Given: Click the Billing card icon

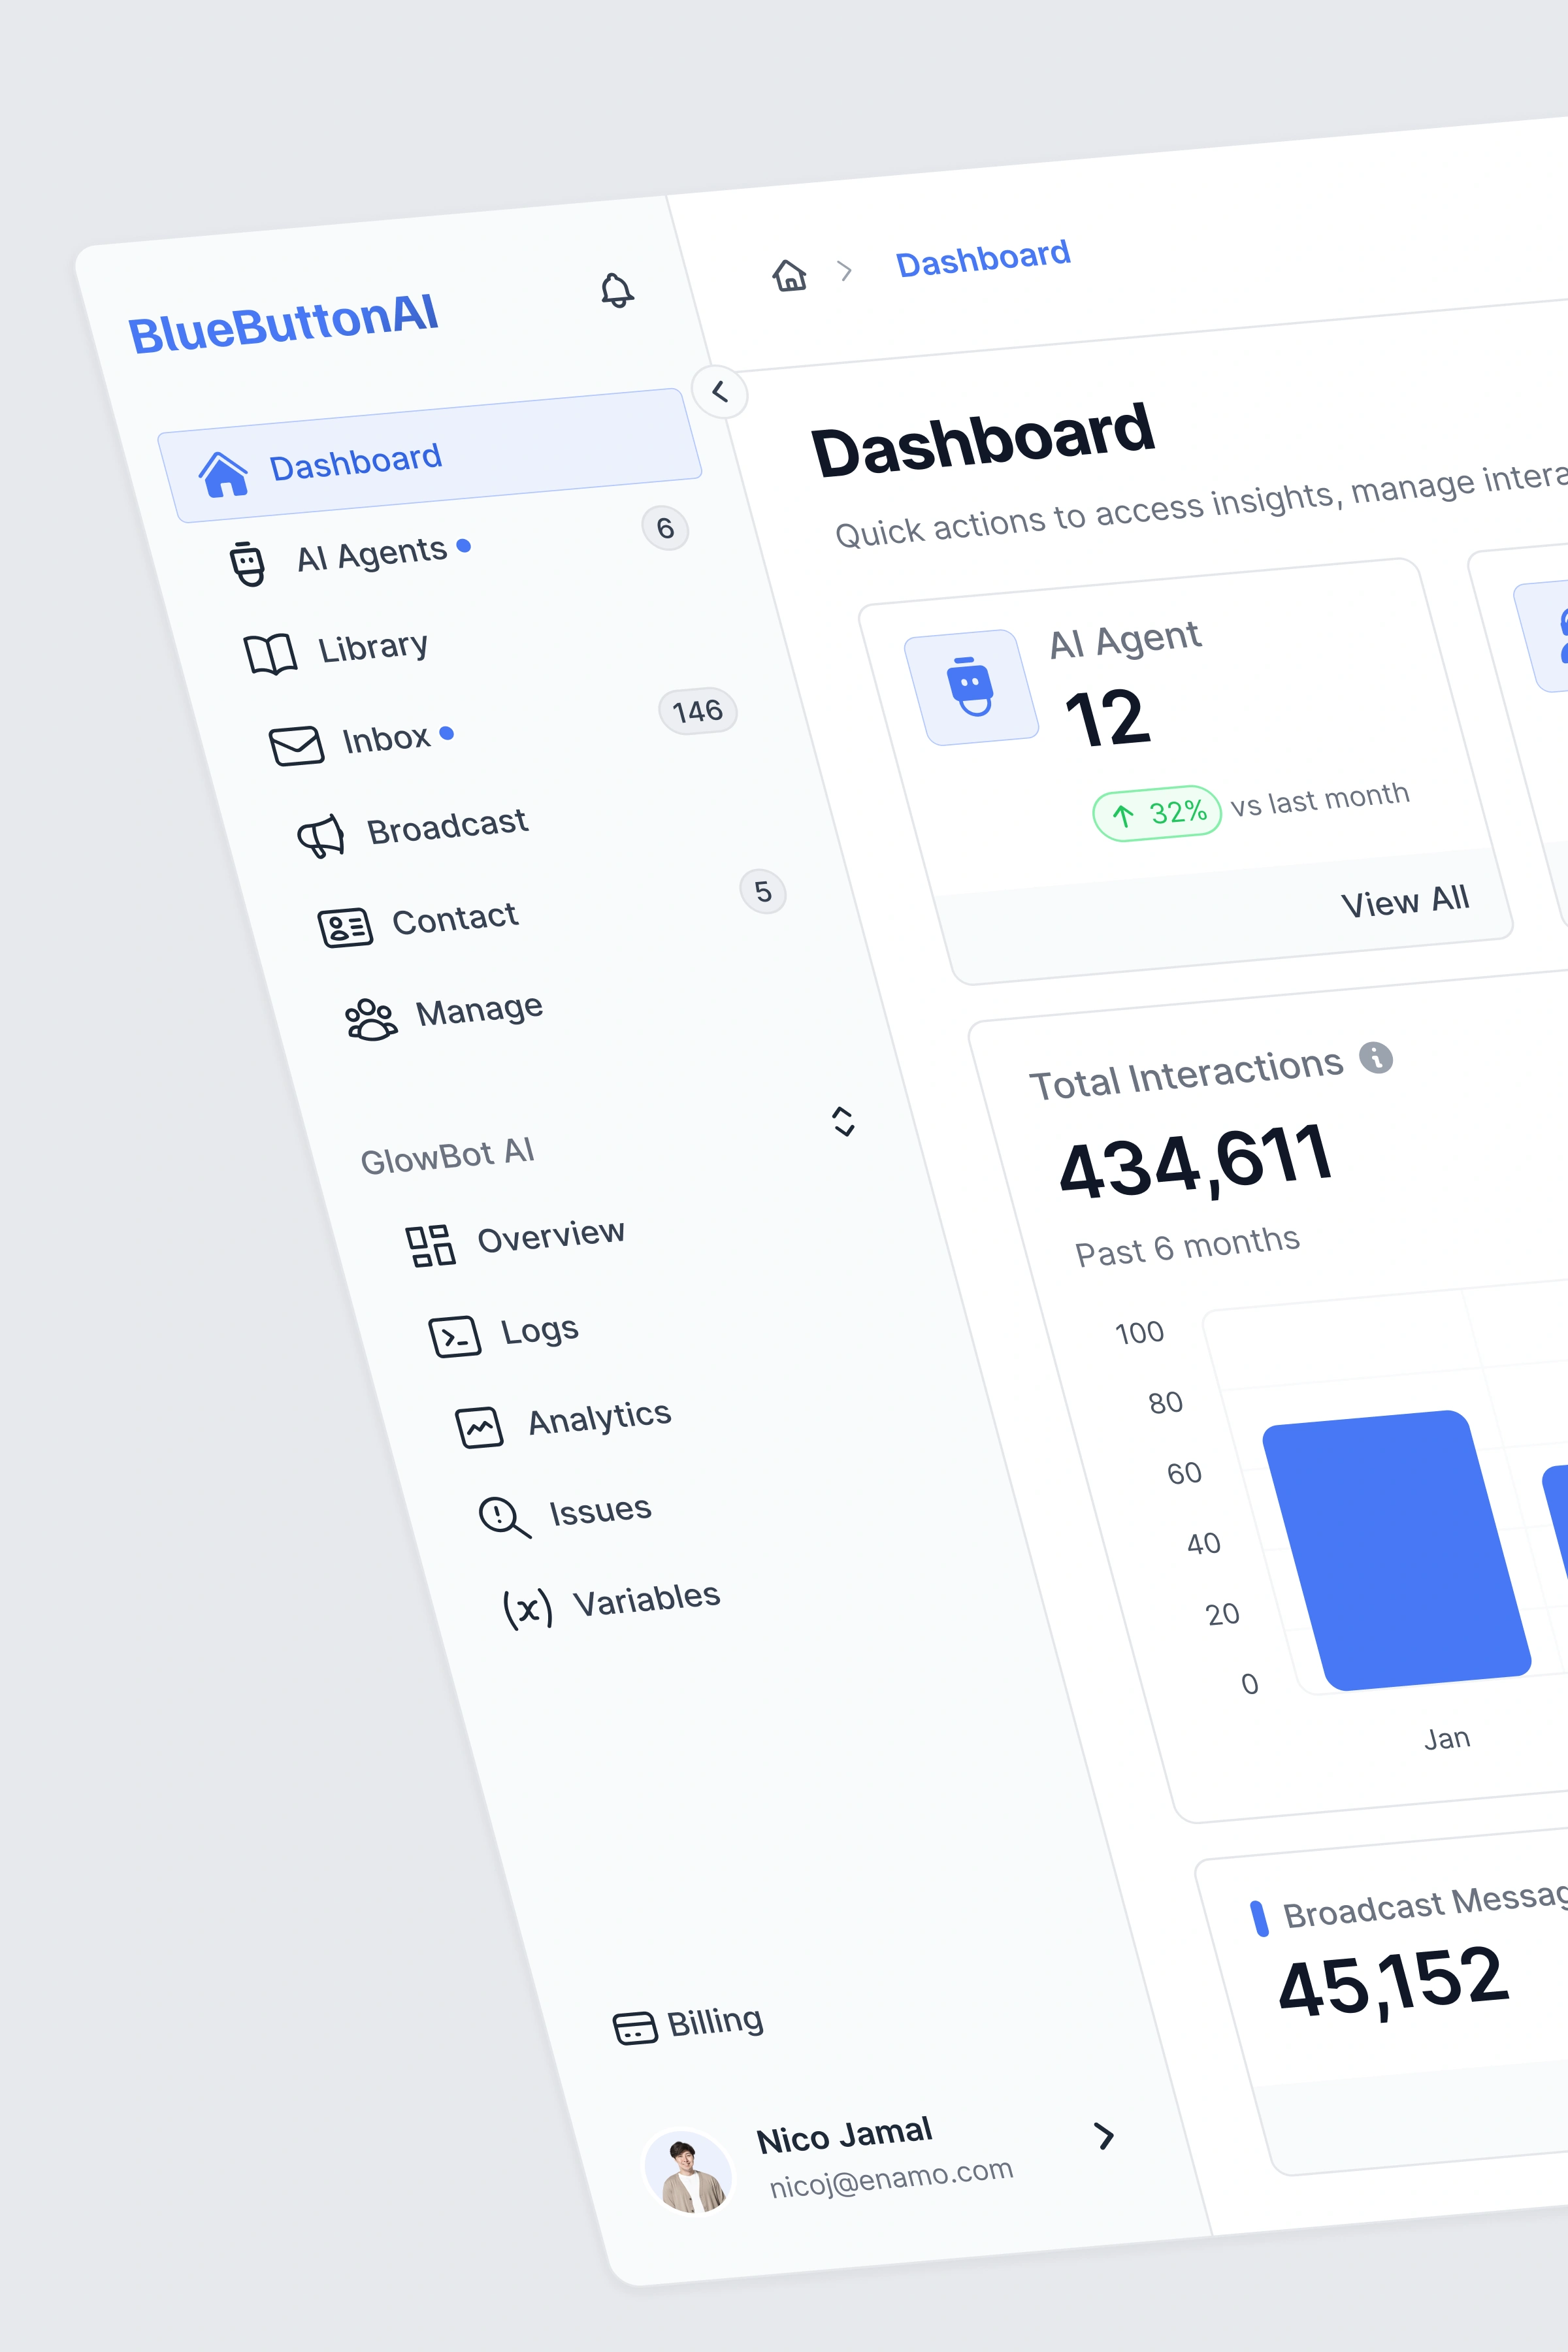Looking at the screenshot, I should pyautogui.click(x=635, y=2028).
